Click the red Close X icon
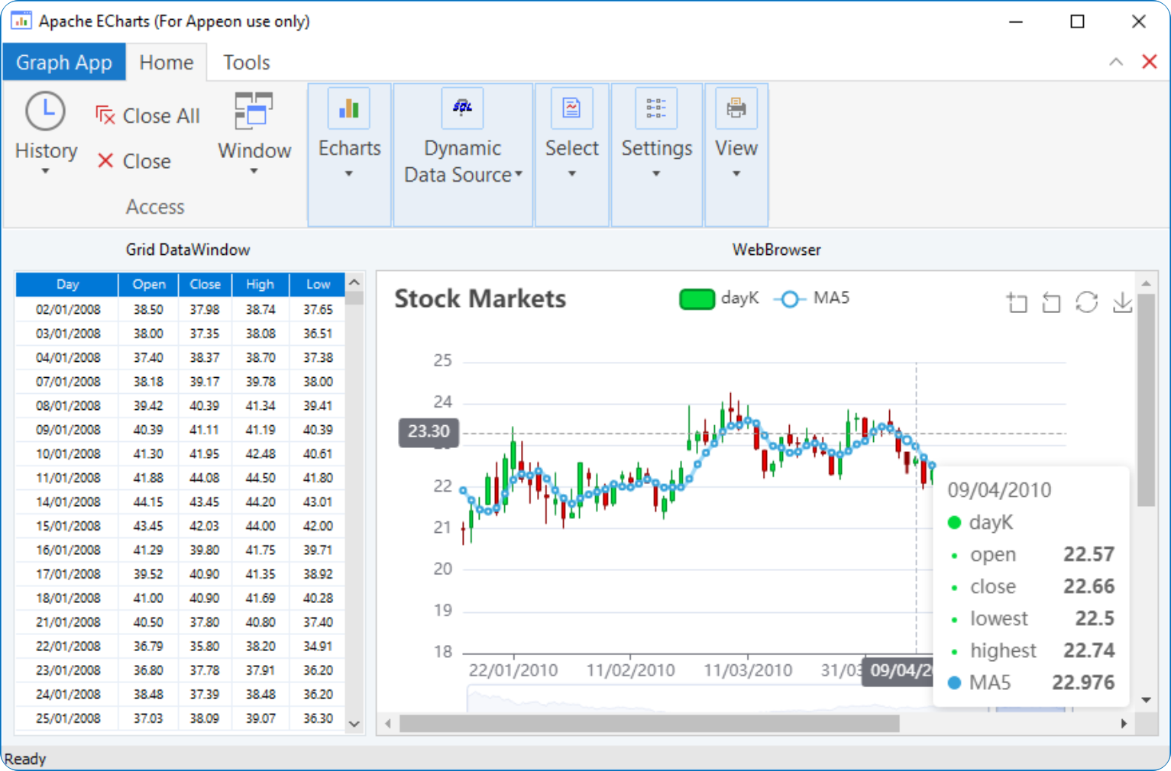1171x771 pixels. click(105, 161)
